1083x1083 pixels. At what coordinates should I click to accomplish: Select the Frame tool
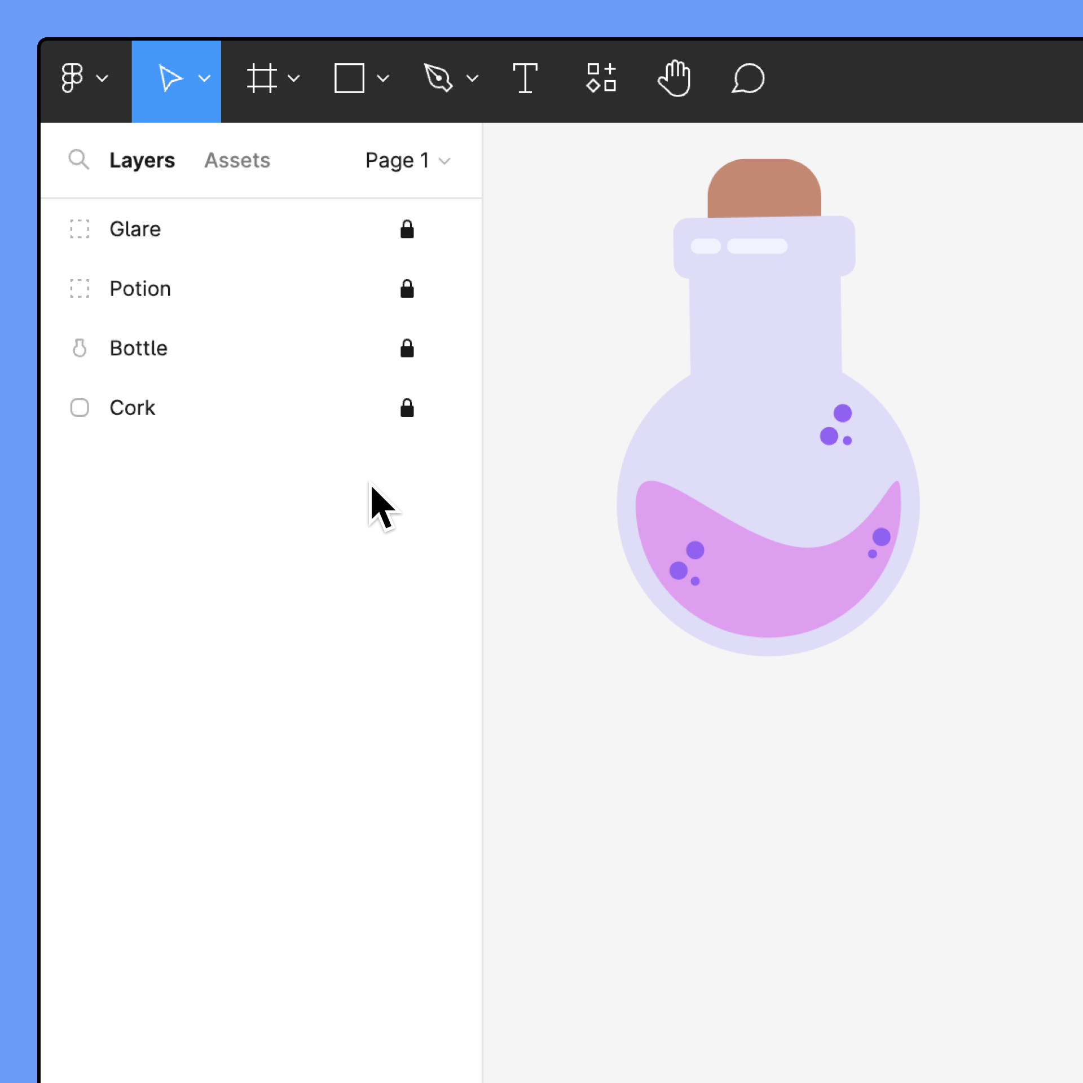pos(262,78)
